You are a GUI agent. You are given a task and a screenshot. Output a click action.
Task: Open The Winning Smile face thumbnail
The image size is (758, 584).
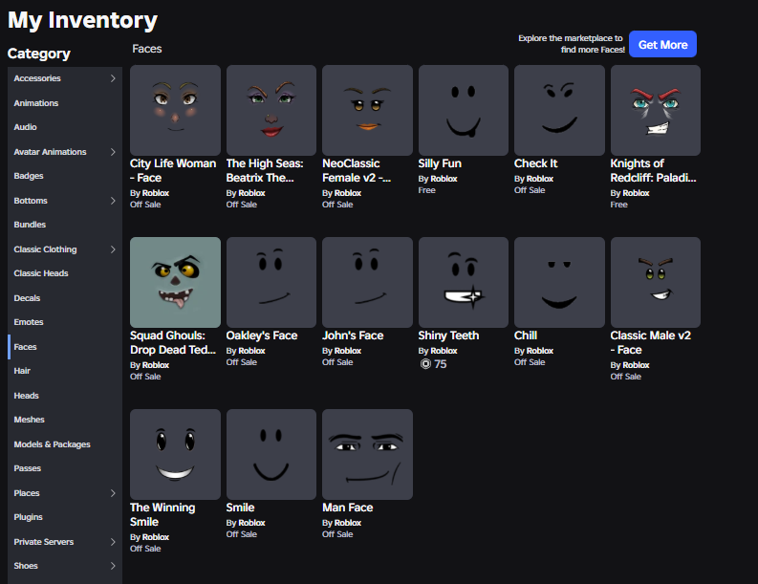[175, 454]
